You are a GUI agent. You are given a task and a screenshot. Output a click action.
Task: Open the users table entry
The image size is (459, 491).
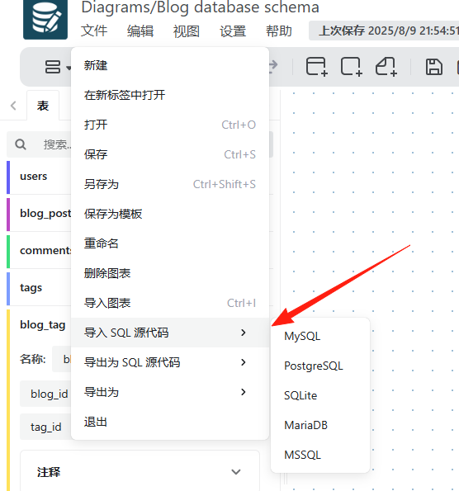tap(39, 177)
